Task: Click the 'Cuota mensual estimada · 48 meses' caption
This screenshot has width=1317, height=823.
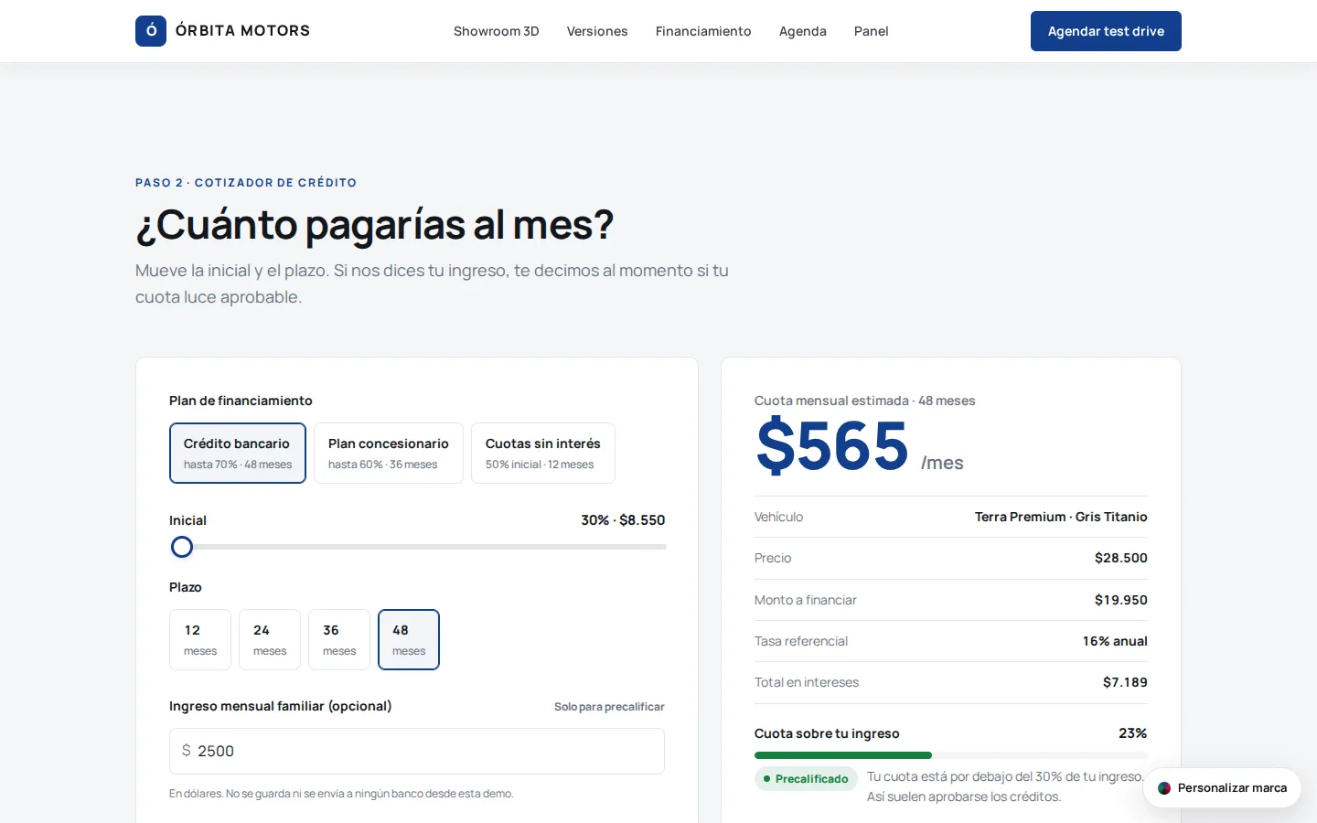Action: coord(865,401)
